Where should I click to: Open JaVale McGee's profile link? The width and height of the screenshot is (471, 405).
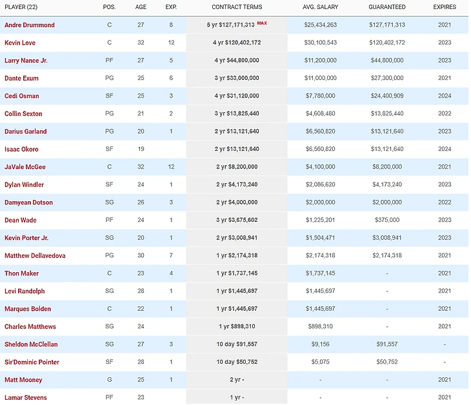[25, 167]
